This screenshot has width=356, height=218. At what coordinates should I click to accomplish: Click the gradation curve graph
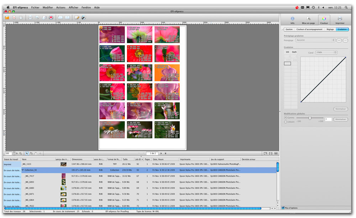(323, 79)
